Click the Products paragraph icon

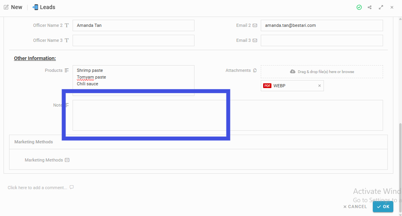pos(67,70)
